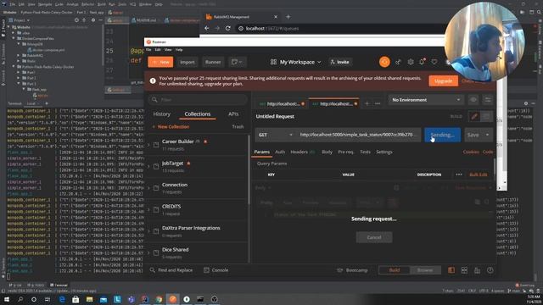Click the satellite capture requests icon
The image size is (543, 305).
click(398, 62)
